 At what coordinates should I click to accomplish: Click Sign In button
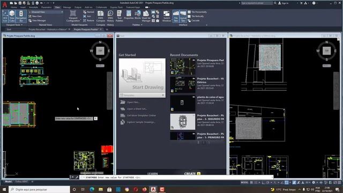click(284, 3)
